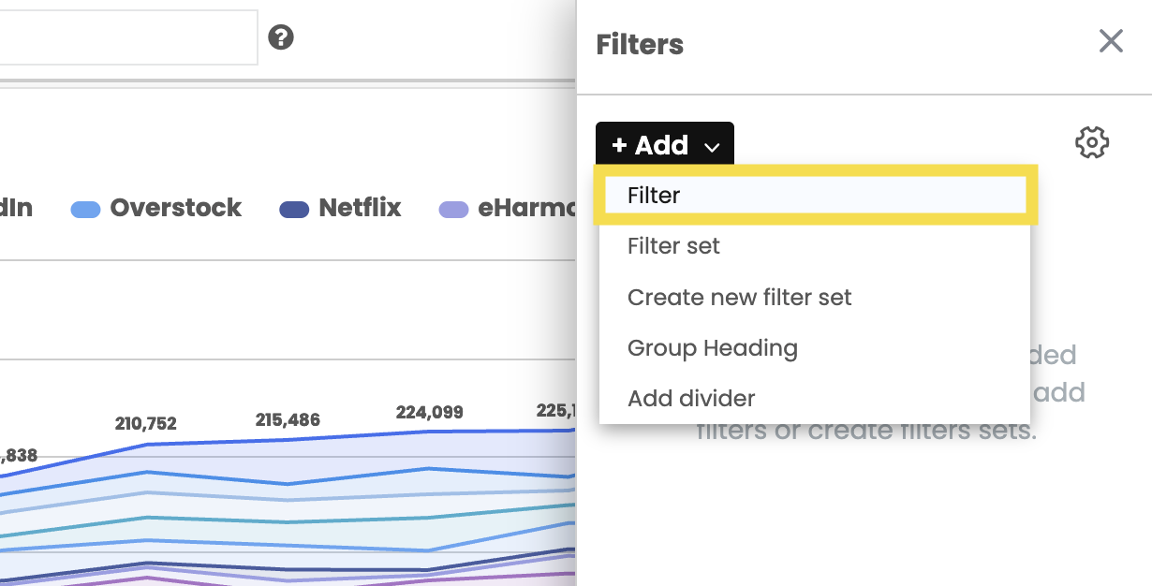This screenshot has width=1152, height=586.
Task: Click the 210,752 data point label
Action: pos(145,424)
